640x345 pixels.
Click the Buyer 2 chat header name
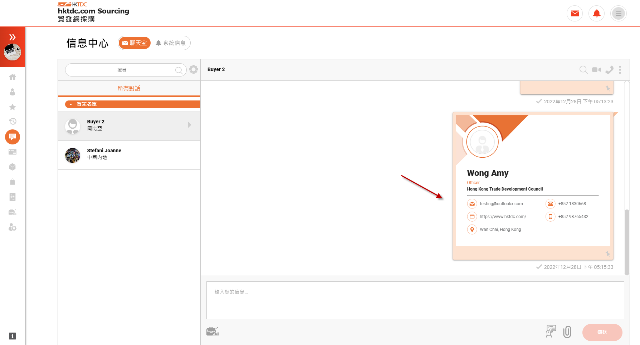216,70
